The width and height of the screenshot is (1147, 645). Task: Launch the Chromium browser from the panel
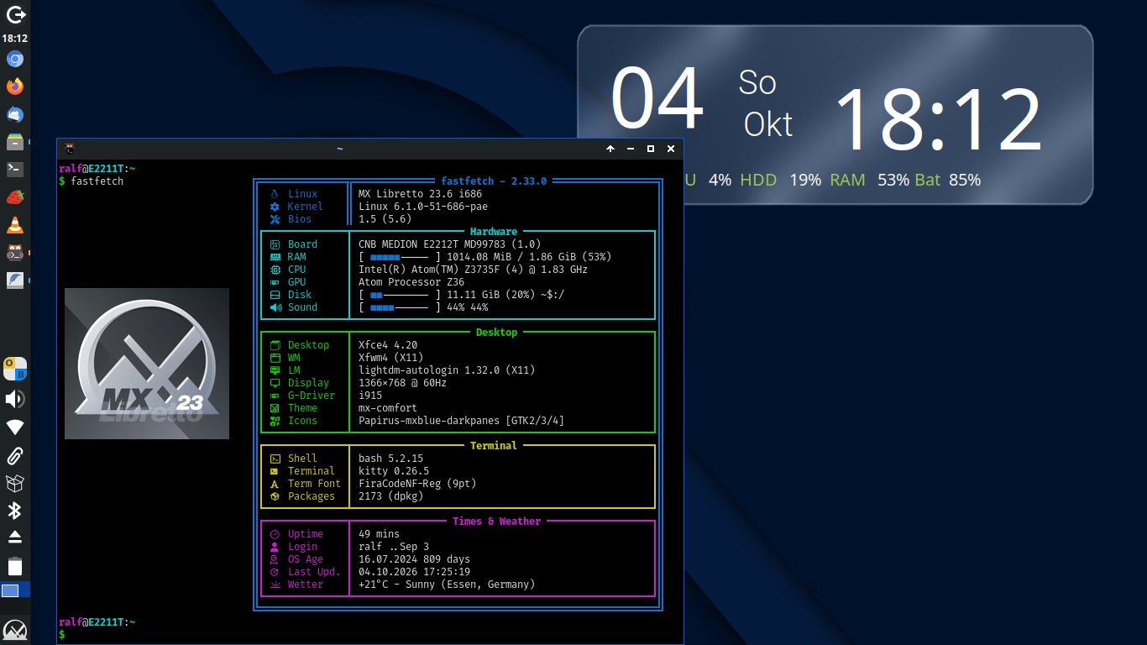tap(15, 59)
